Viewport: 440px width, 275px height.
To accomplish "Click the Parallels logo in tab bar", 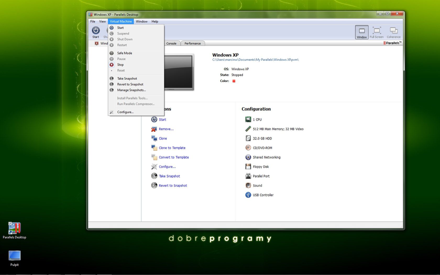I will click(x=392, y=43).
